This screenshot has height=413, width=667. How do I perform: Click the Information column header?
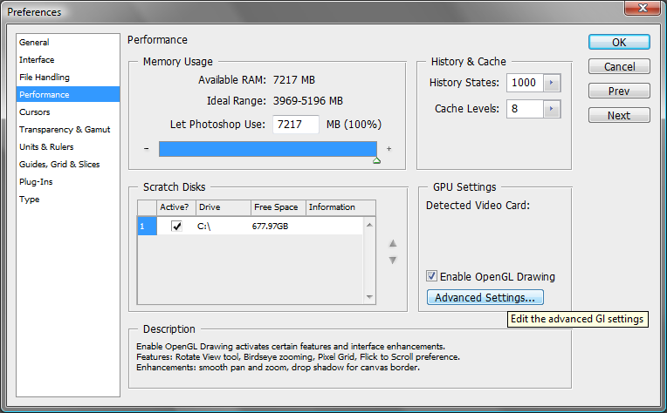pyautogui.click(x=340, y=207)
